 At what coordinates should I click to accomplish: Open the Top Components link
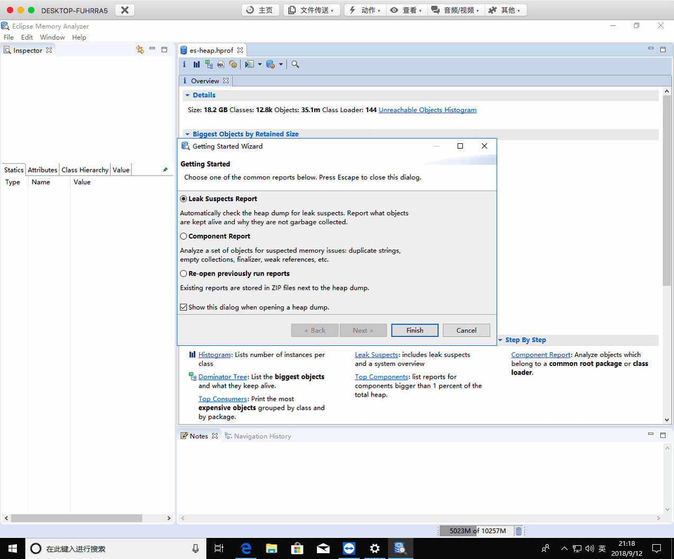tap(381, 377)
